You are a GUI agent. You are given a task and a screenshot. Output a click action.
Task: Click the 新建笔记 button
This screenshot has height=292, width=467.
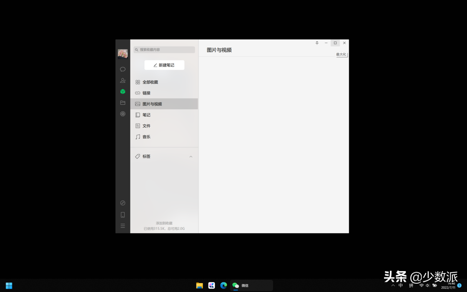click(164, 65)
